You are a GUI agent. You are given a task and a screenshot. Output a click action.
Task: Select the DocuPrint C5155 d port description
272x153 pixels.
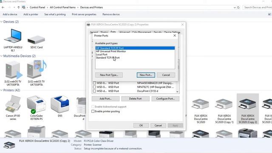click(x=147, y=91)
